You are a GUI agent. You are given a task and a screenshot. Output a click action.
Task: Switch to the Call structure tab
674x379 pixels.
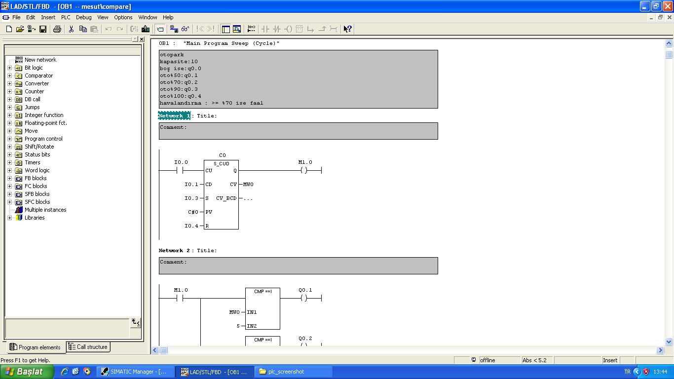tap(88, 347)
